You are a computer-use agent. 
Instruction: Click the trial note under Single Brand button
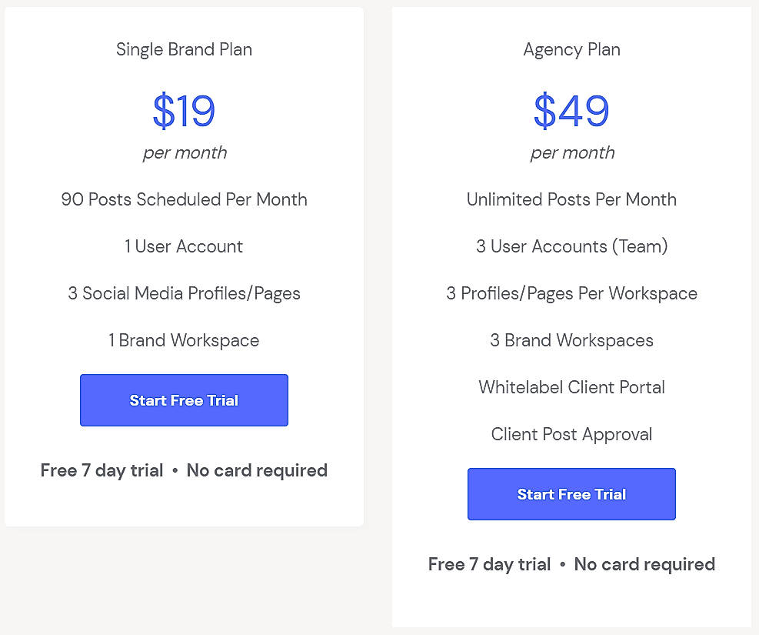[184, 470]
